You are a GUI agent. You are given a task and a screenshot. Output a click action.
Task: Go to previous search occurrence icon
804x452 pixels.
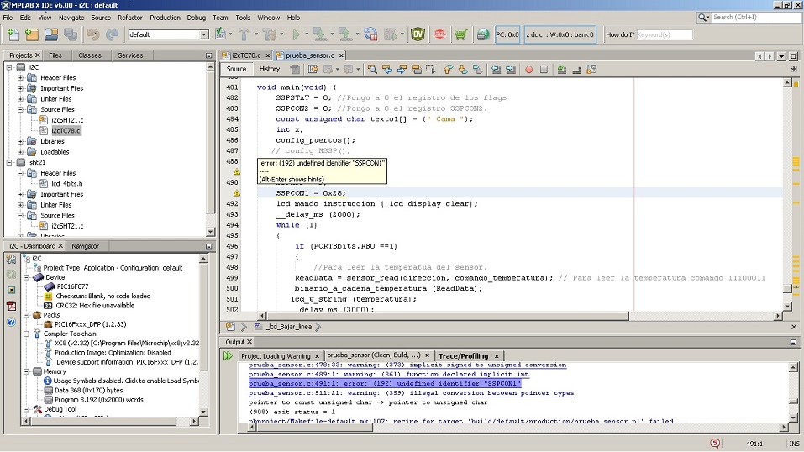click(387, 69)
